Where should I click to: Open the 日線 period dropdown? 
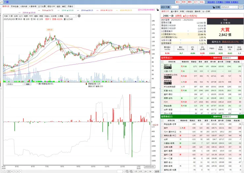click(x=71, y=16)
